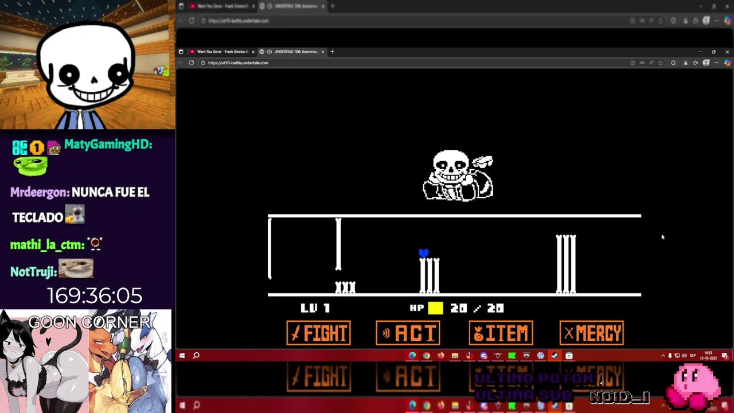This screenshot has width=734, height=413.
Task: Click the blue heart soul
Action: click(x=424, y=253)
